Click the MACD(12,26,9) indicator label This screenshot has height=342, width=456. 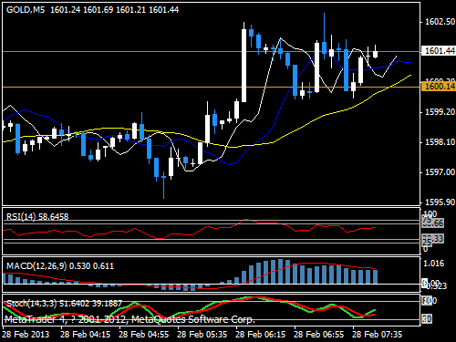60,266
